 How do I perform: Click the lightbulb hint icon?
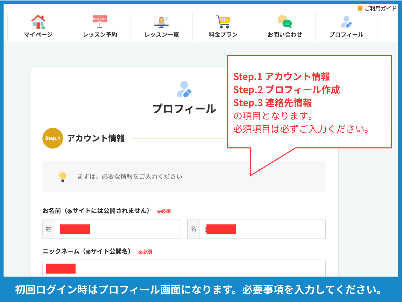(x=63, y=176)
